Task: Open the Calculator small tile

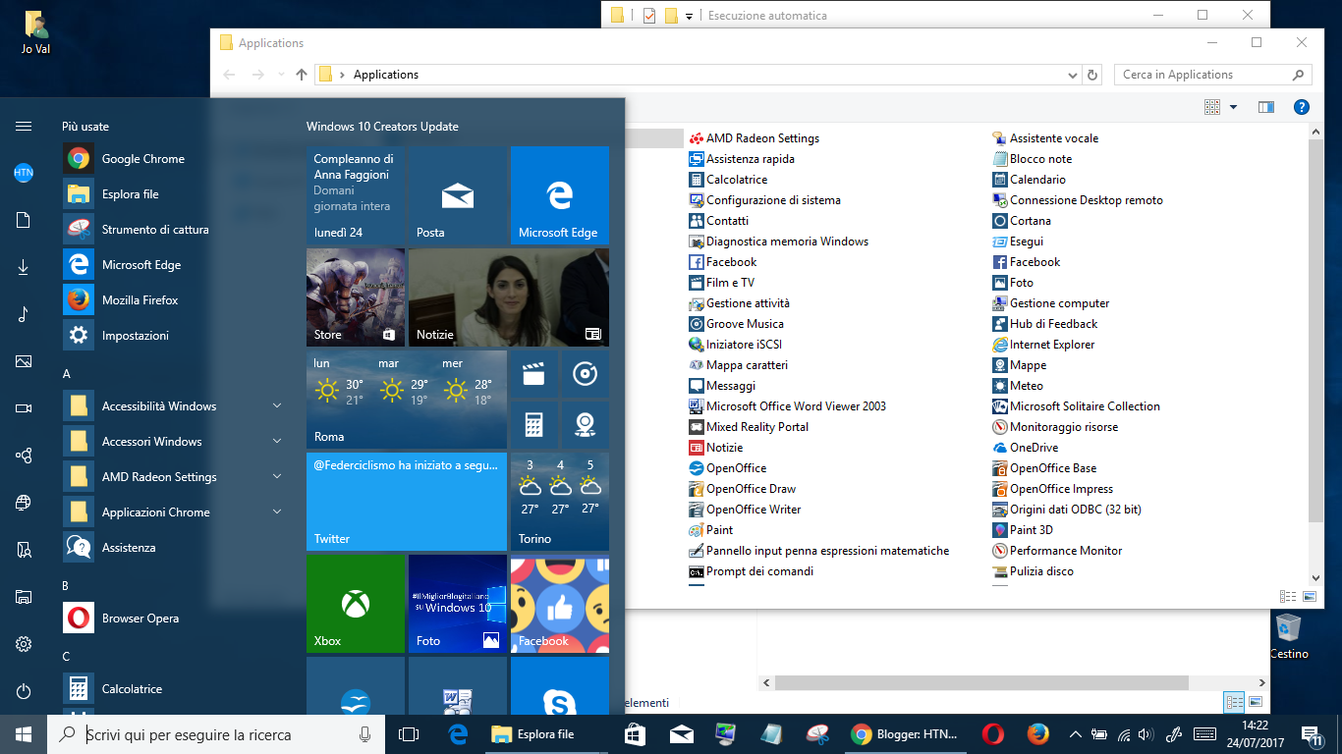Action: (534, 425)
